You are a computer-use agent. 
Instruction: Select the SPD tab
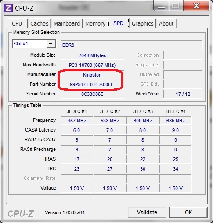tap(119, 23)
